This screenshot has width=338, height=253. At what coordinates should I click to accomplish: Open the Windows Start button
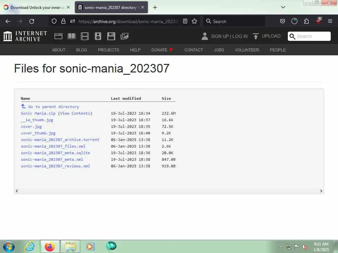9,246
